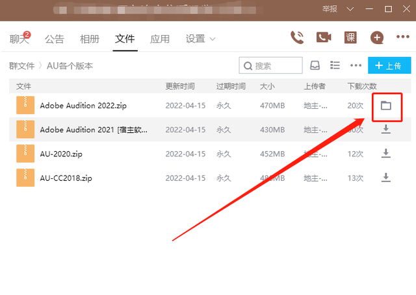Image resolution: width=416 pixels, height=295 pixels.
Task: Start a group video call
Action: click(x=324, y=38)
